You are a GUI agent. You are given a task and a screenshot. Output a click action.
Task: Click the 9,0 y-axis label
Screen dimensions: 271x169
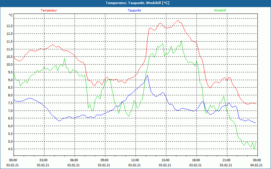pyautogui.click(x=10, y=80)
